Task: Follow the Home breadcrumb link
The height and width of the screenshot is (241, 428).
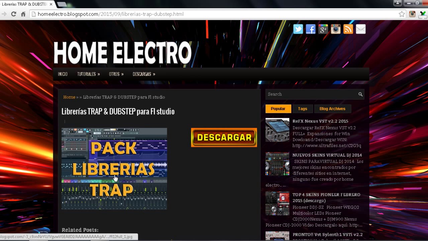Action: 69,97
